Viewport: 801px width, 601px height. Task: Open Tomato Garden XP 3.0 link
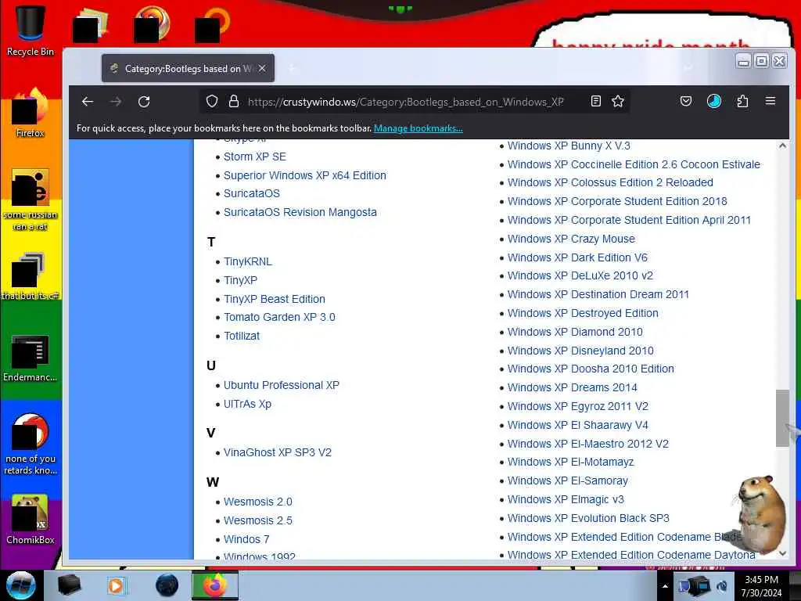(279, 317)
